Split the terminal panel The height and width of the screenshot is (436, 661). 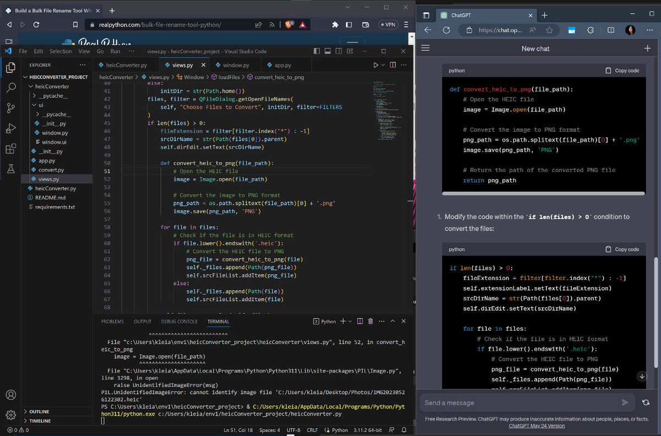(360, 321)
